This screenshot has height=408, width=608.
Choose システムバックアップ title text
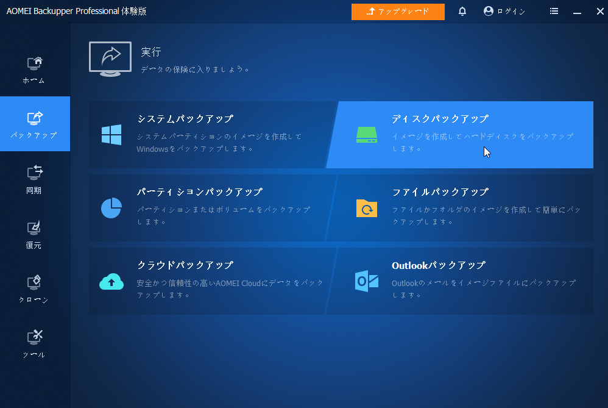click(185, 119)
